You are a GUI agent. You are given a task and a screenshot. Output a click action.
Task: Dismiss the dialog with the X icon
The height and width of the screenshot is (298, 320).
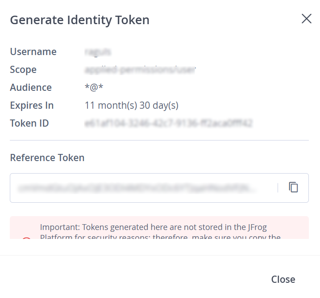[307, 19]
